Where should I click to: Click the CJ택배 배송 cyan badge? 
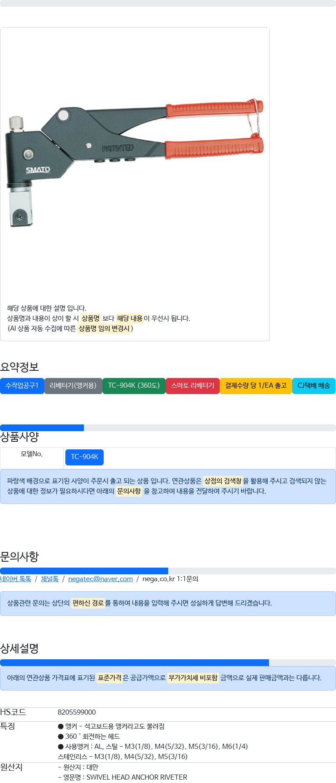314,386
